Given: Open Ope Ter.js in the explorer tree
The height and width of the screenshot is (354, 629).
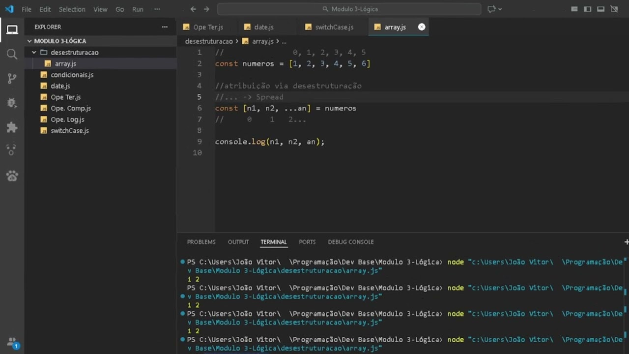Looking at the screenshot, I should (x=101, y=97).
